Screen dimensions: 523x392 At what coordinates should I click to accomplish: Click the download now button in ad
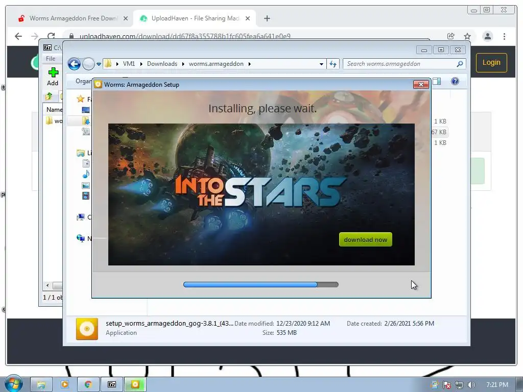click(365, 239)
